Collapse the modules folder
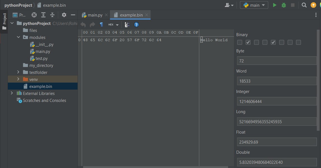Viewport: 321px width, 168px height. [18, 37]
